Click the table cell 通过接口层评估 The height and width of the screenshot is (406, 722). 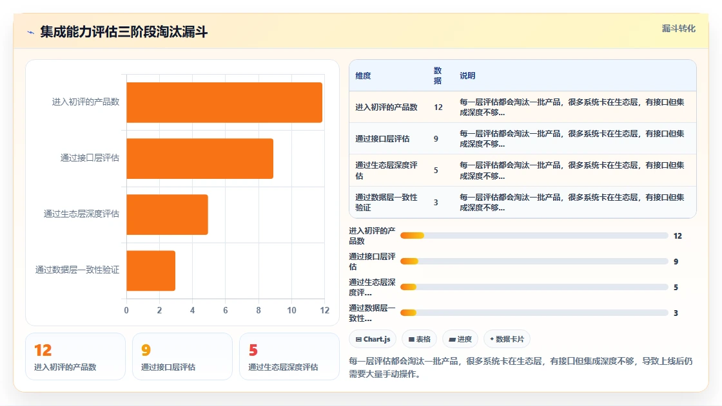[x=382, y=139]
